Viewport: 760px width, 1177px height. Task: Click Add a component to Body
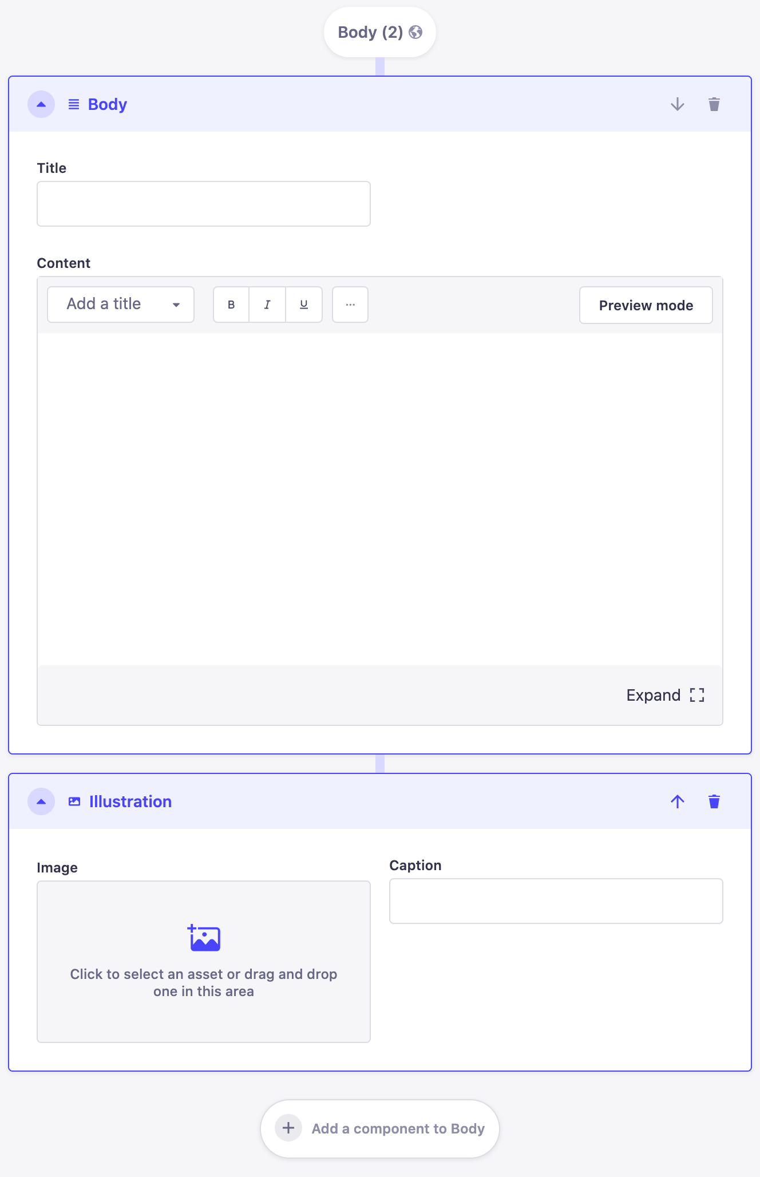click(x=380, y=1128)
